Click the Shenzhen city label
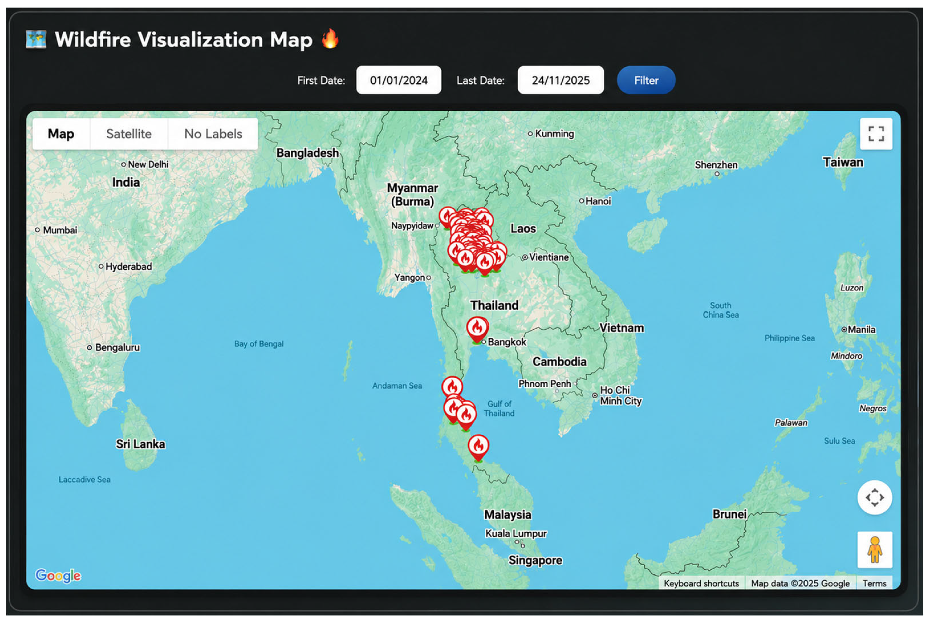This screenshot has height=625, width=930. click(716, 165)
